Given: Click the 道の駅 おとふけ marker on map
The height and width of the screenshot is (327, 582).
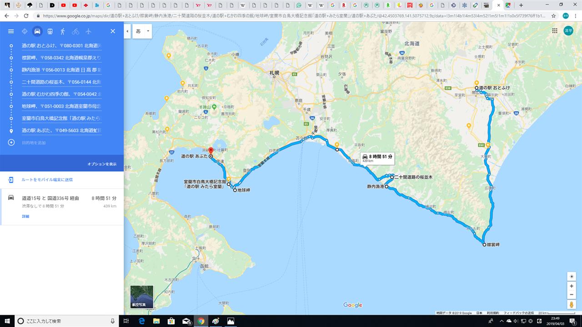Looking at the screenshot, I should coord(477,88).
